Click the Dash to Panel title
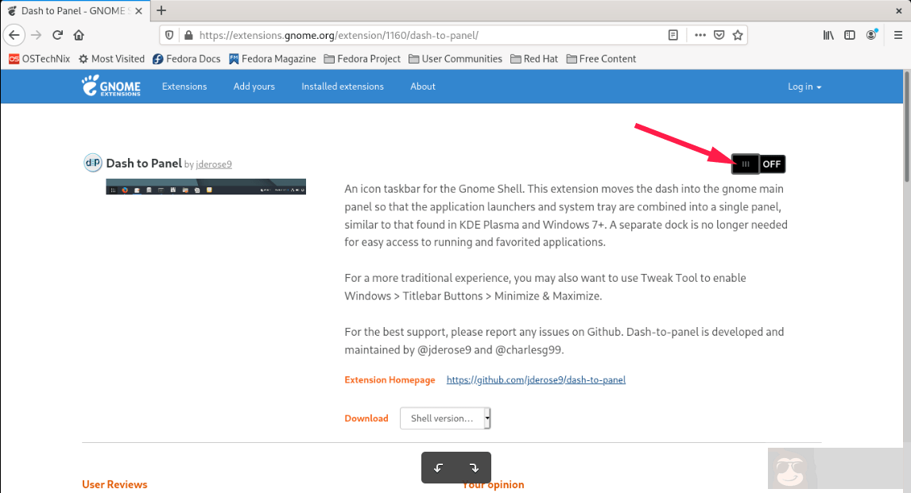 (144, 163)
